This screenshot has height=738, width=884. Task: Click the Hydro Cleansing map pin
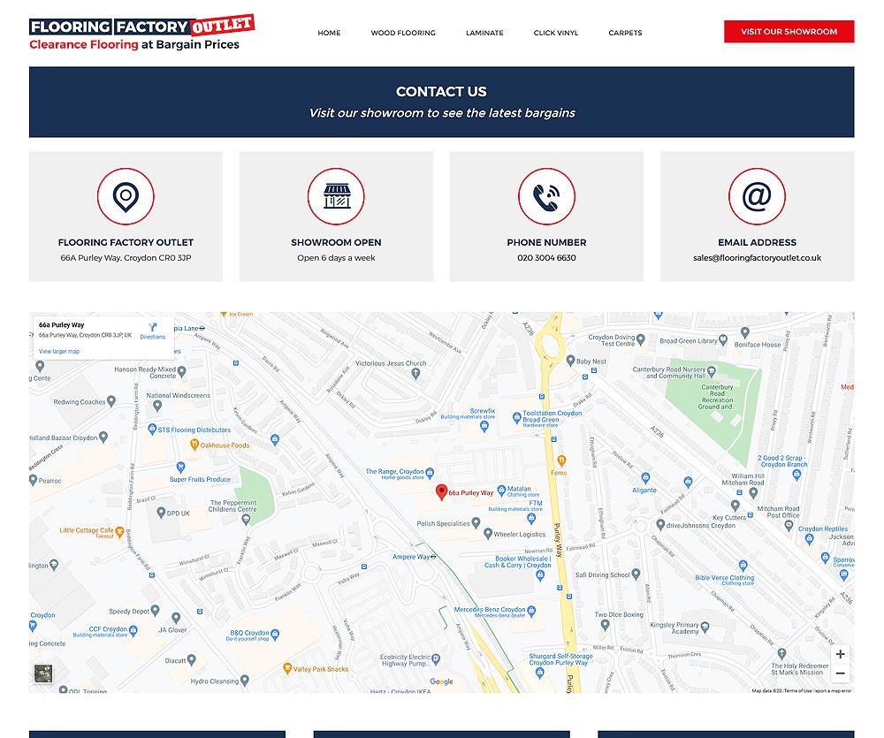coord(244,681)
